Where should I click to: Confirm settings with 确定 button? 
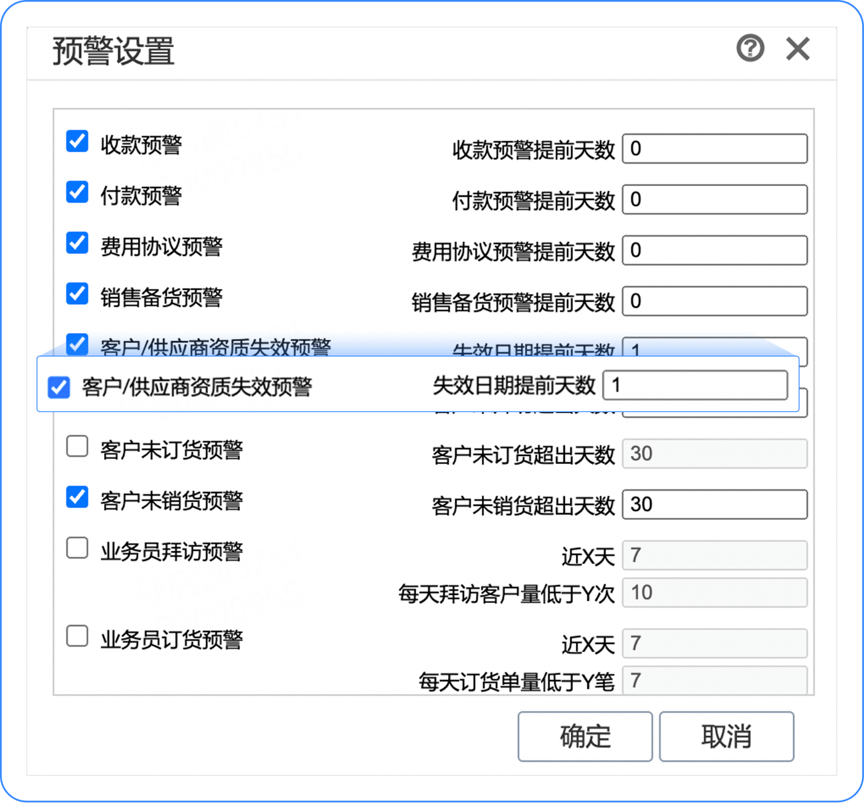click(585, 737)
